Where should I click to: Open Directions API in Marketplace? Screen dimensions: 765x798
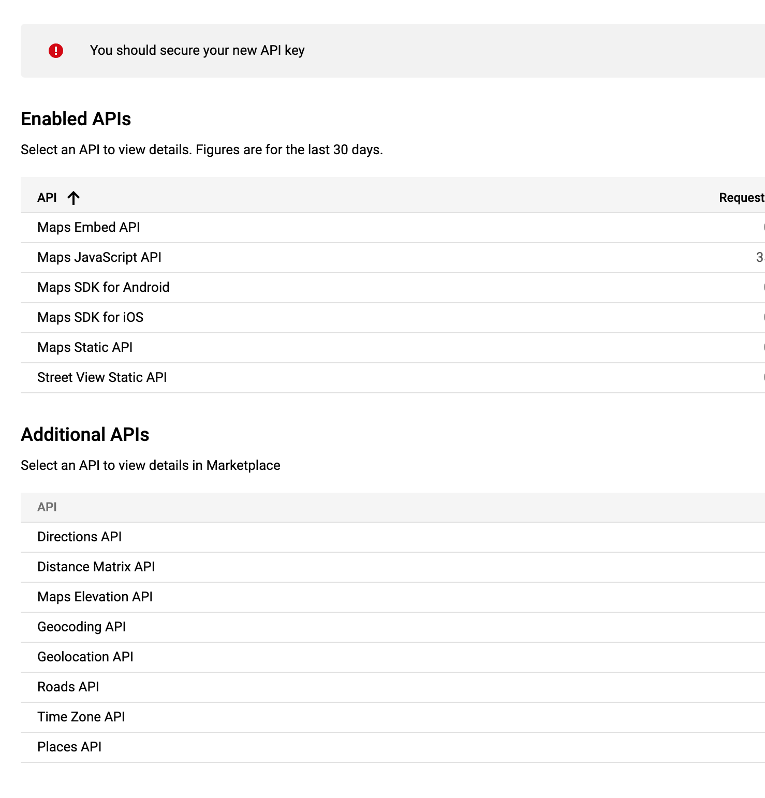(x=79, y=537)
